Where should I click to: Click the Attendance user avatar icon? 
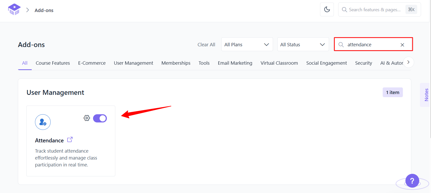pos(43,122)
